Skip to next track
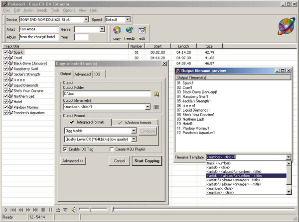The image size is (299, 222). tap(35, 210)
